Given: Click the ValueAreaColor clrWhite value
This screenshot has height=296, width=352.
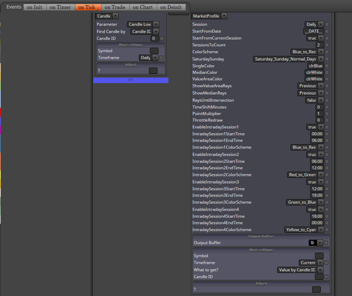Looking at the screenshot, I should [x=314, y=79].
